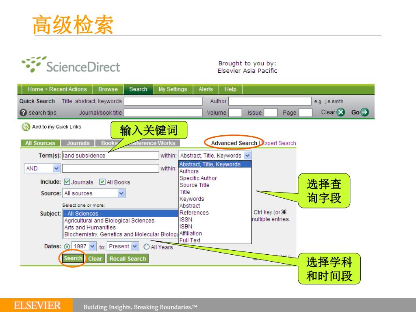Switch to the All Sources tab
Viewport: 416px width, 312px height.
coord(40,143)
